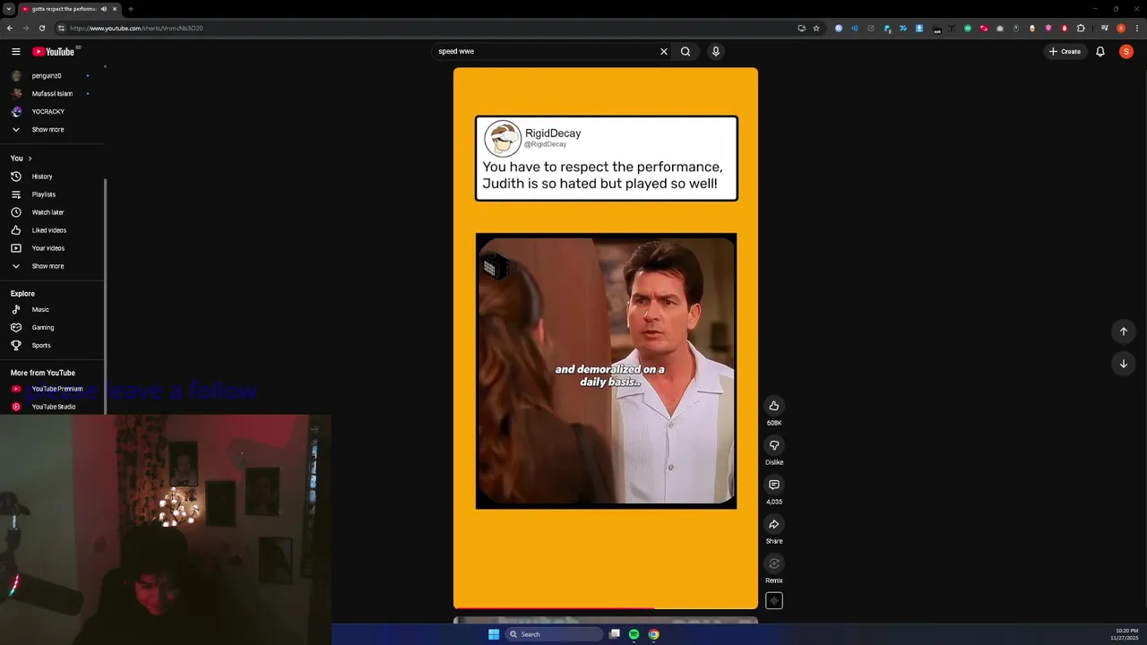Like the Short with thumbs up

pos(774,406)
